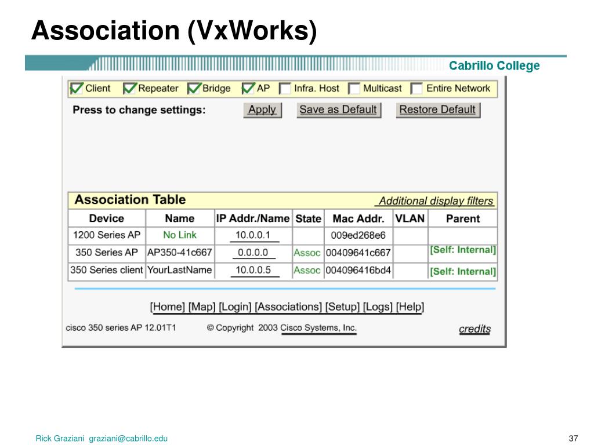The height and width of the screenshot is (445, 594).
Task: Click the 350 Series client device cell
Action: pyautogui.click(x=107, y=270)
